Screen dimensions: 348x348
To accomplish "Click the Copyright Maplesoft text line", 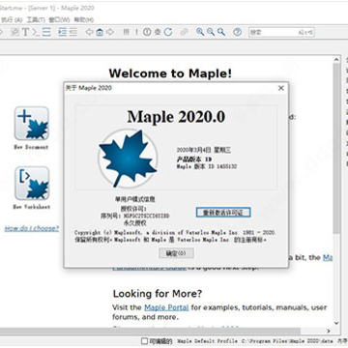I will pos(176,232).
